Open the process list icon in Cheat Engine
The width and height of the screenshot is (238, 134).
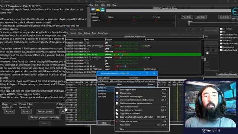[x=93, y=10]
